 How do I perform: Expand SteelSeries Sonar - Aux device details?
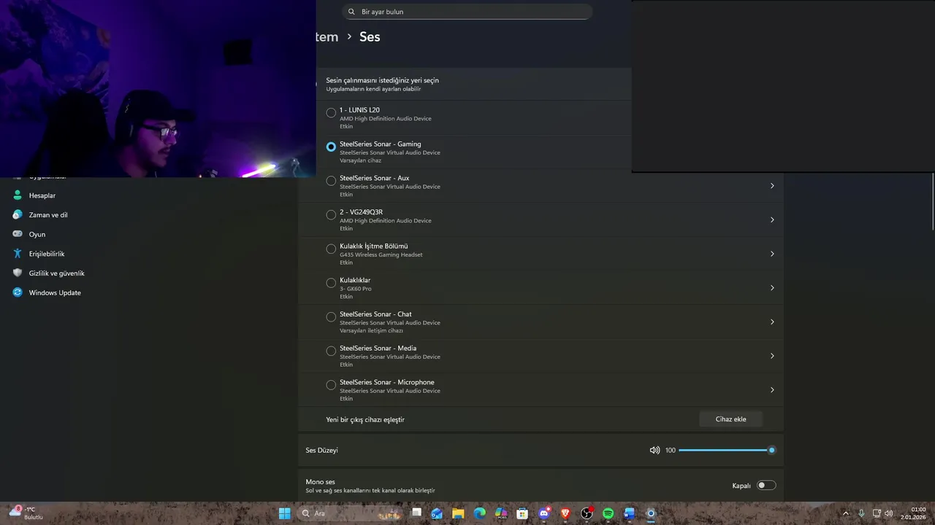(x=772, y=186)
